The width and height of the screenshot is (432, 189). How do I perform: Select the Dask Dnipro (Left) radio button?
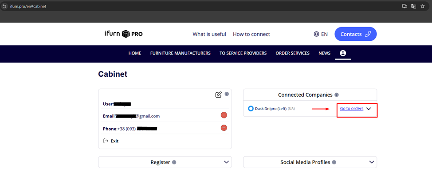point(251,109)
